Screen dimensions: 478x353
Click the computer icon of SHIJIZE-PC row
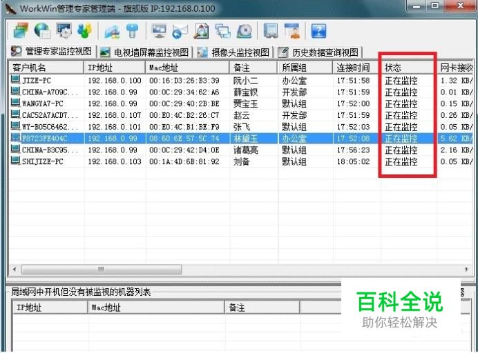pyautogui.click(x=15, y=161)
